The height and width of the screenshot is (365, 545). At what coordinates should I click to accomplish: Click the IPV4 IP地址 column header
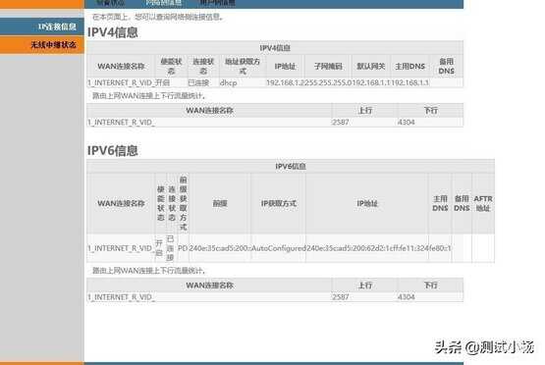(x=285, y=66)
